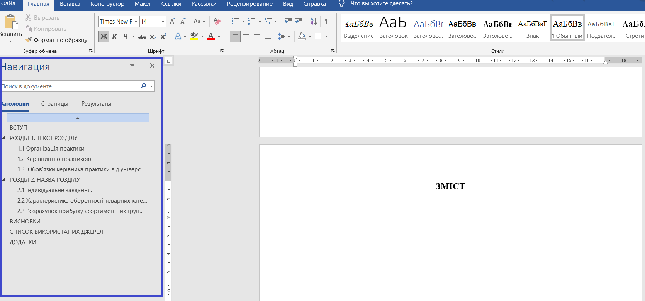Apply the Подзагол... style
645x301 pixels.
(x=602, y=28)
